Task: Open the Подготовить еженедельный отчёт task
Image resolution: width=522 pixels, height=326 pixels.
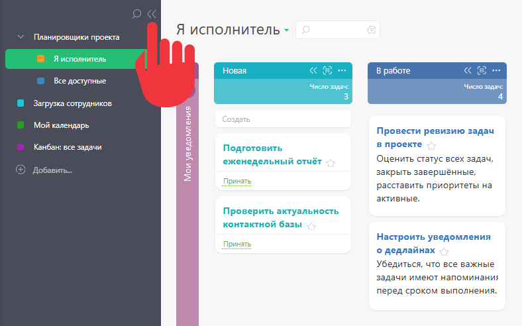Action: [x=272, y=155]
